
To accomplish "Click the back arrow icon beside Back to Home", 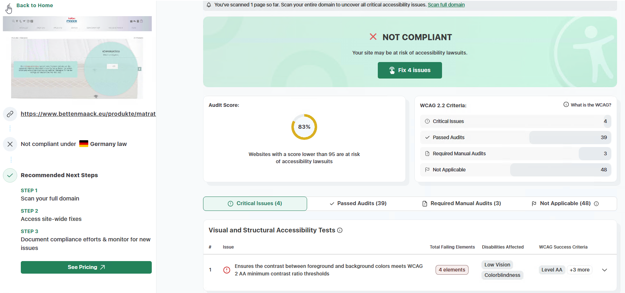I will click(9, 6).
